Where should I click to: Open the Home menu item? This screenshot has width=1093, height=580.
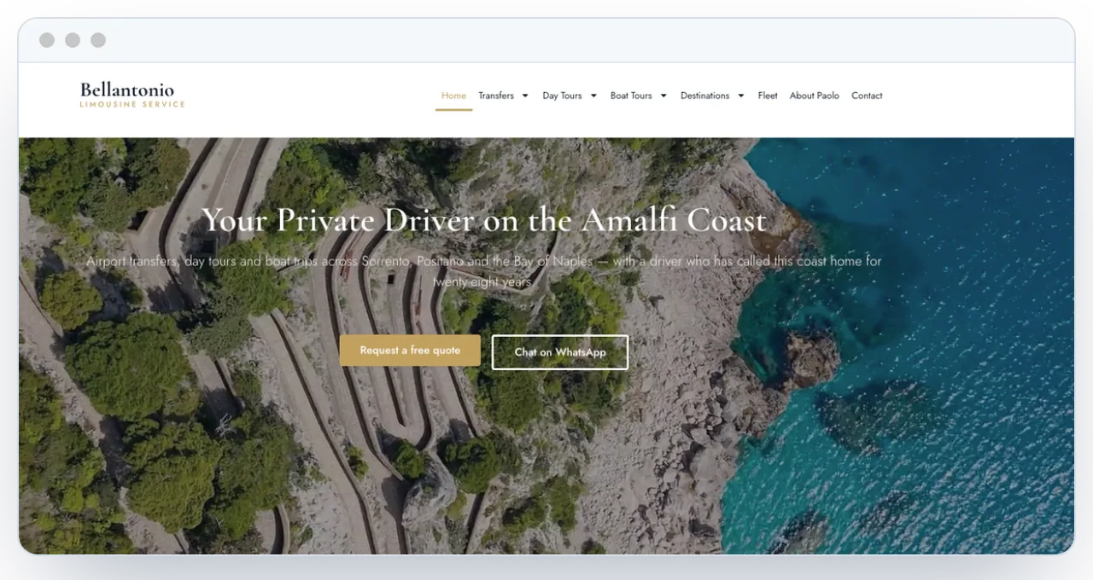453,96
